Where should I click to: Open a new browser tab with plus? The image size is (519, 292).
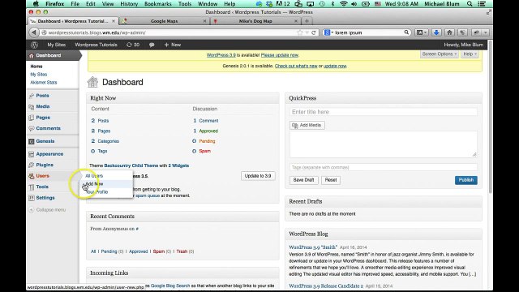click(307, 21)
